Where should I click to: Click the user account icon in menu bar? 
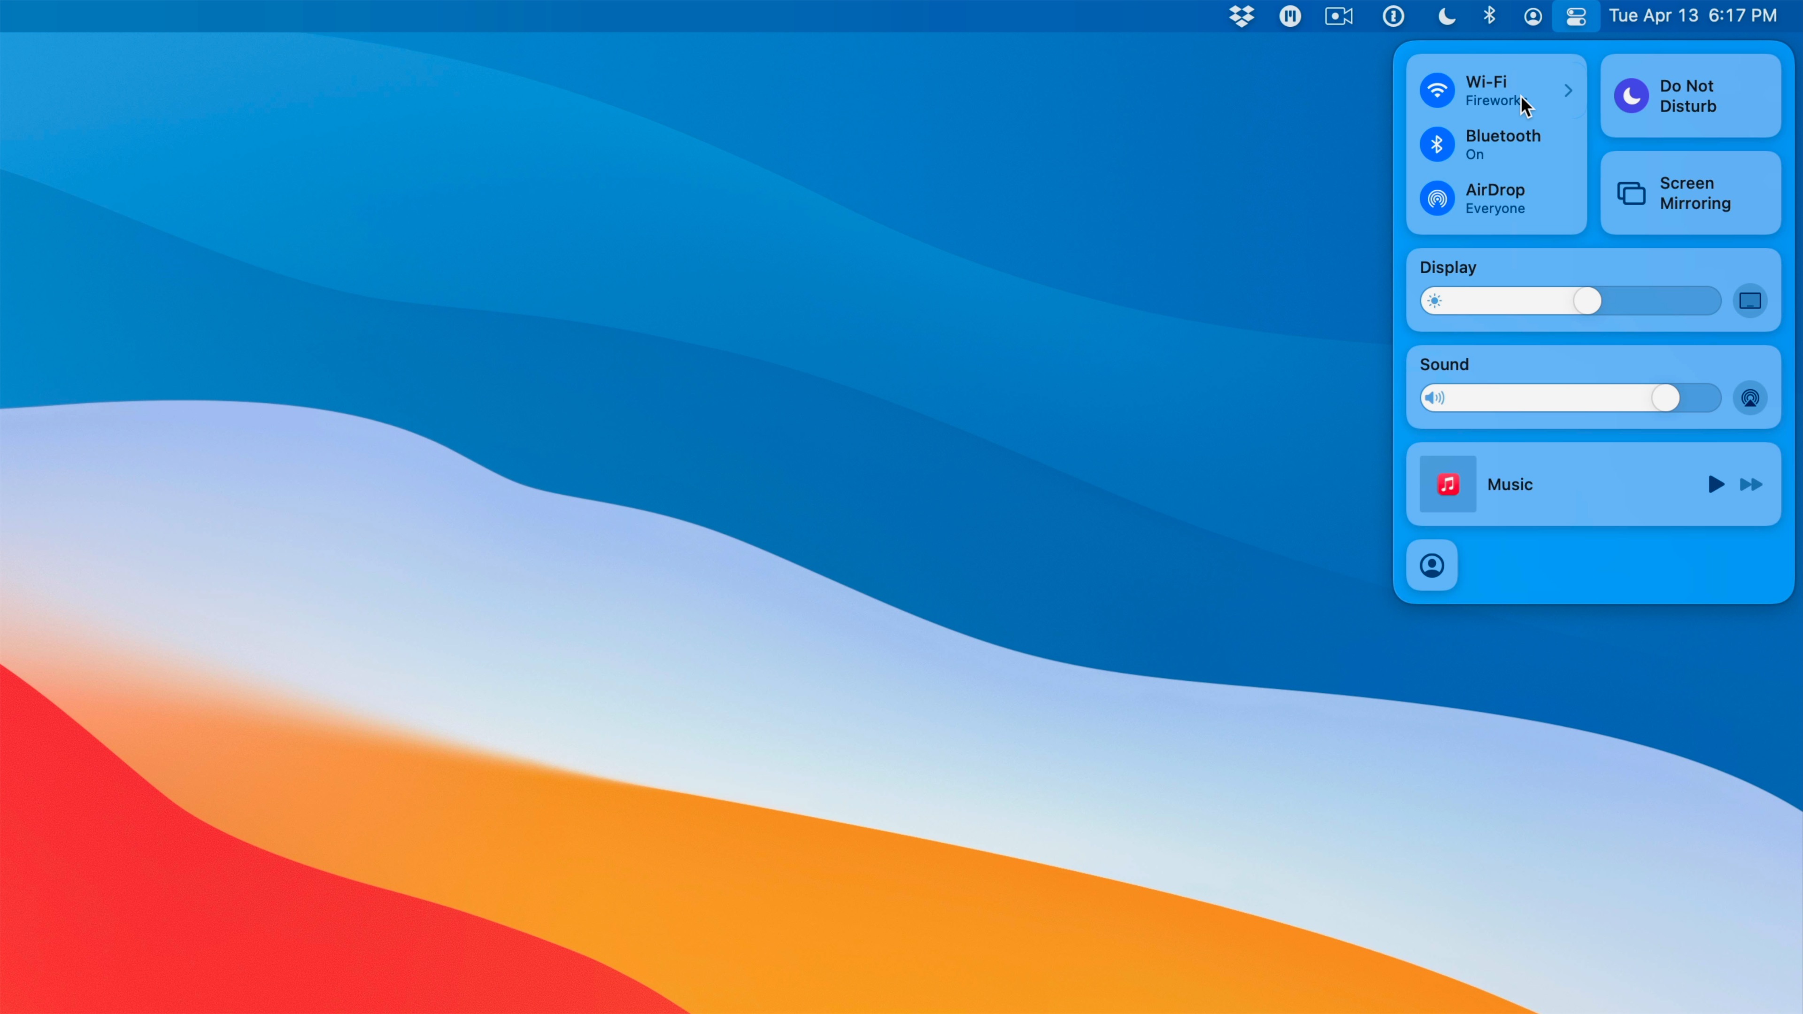1532,15
